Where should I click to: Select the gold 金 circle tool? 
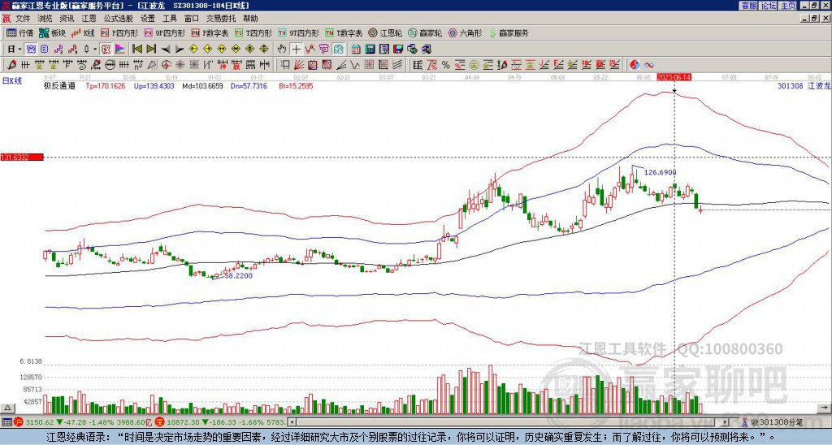tap(474, 65)
